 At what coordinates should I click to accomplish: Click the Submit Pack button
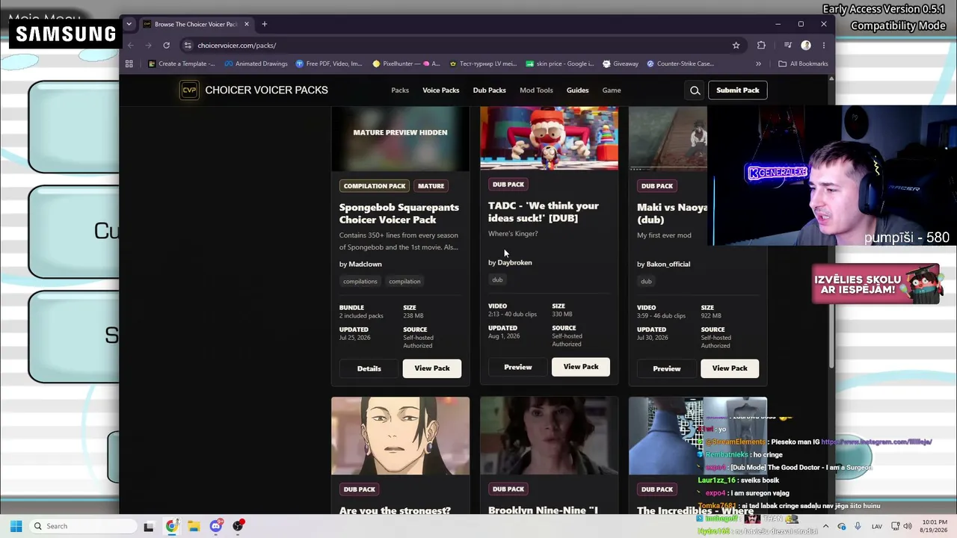[x=738, y=90]
